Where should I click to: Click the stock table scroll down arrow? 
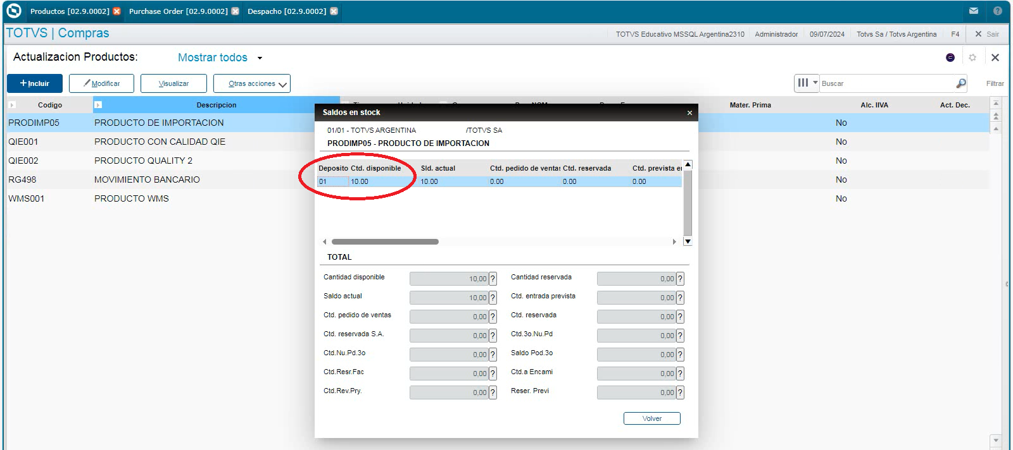[688, 241]
